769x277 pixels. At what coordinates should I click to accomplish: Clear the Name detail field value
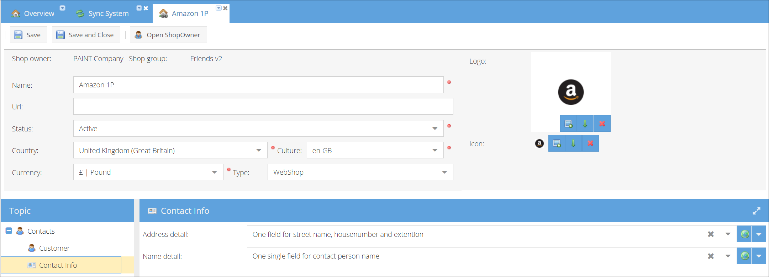[711, 256]
